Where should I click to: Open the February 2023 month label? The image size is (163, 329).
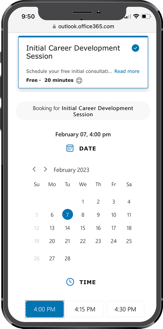point(71,170)
